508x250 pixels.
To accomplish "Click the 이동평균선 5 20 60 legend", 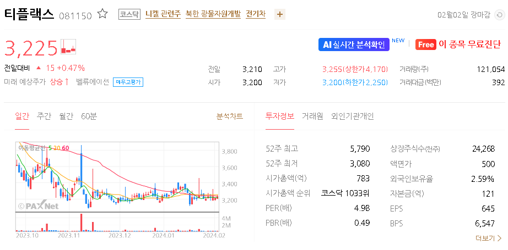I will pos(44,148).
